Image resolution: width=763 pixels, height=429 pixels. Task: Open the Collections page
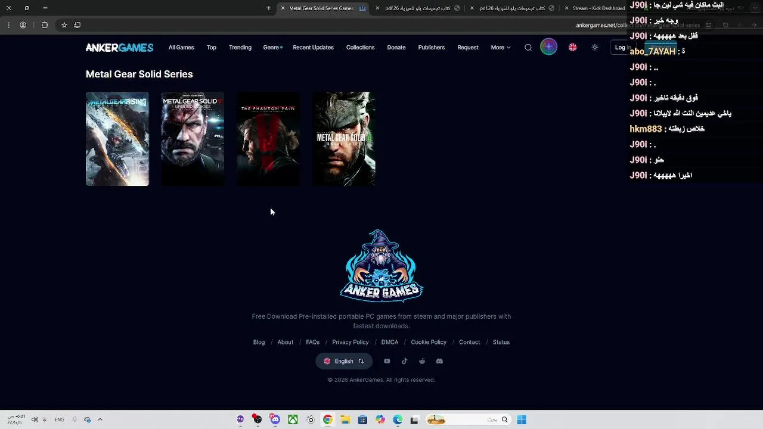(360, 48)
